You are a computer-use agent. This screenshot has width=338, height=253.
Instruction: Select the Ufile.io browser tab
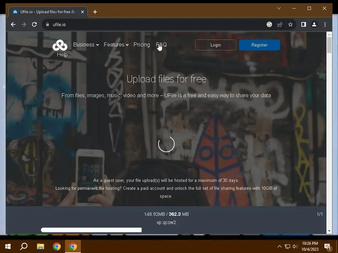point(48,12)
